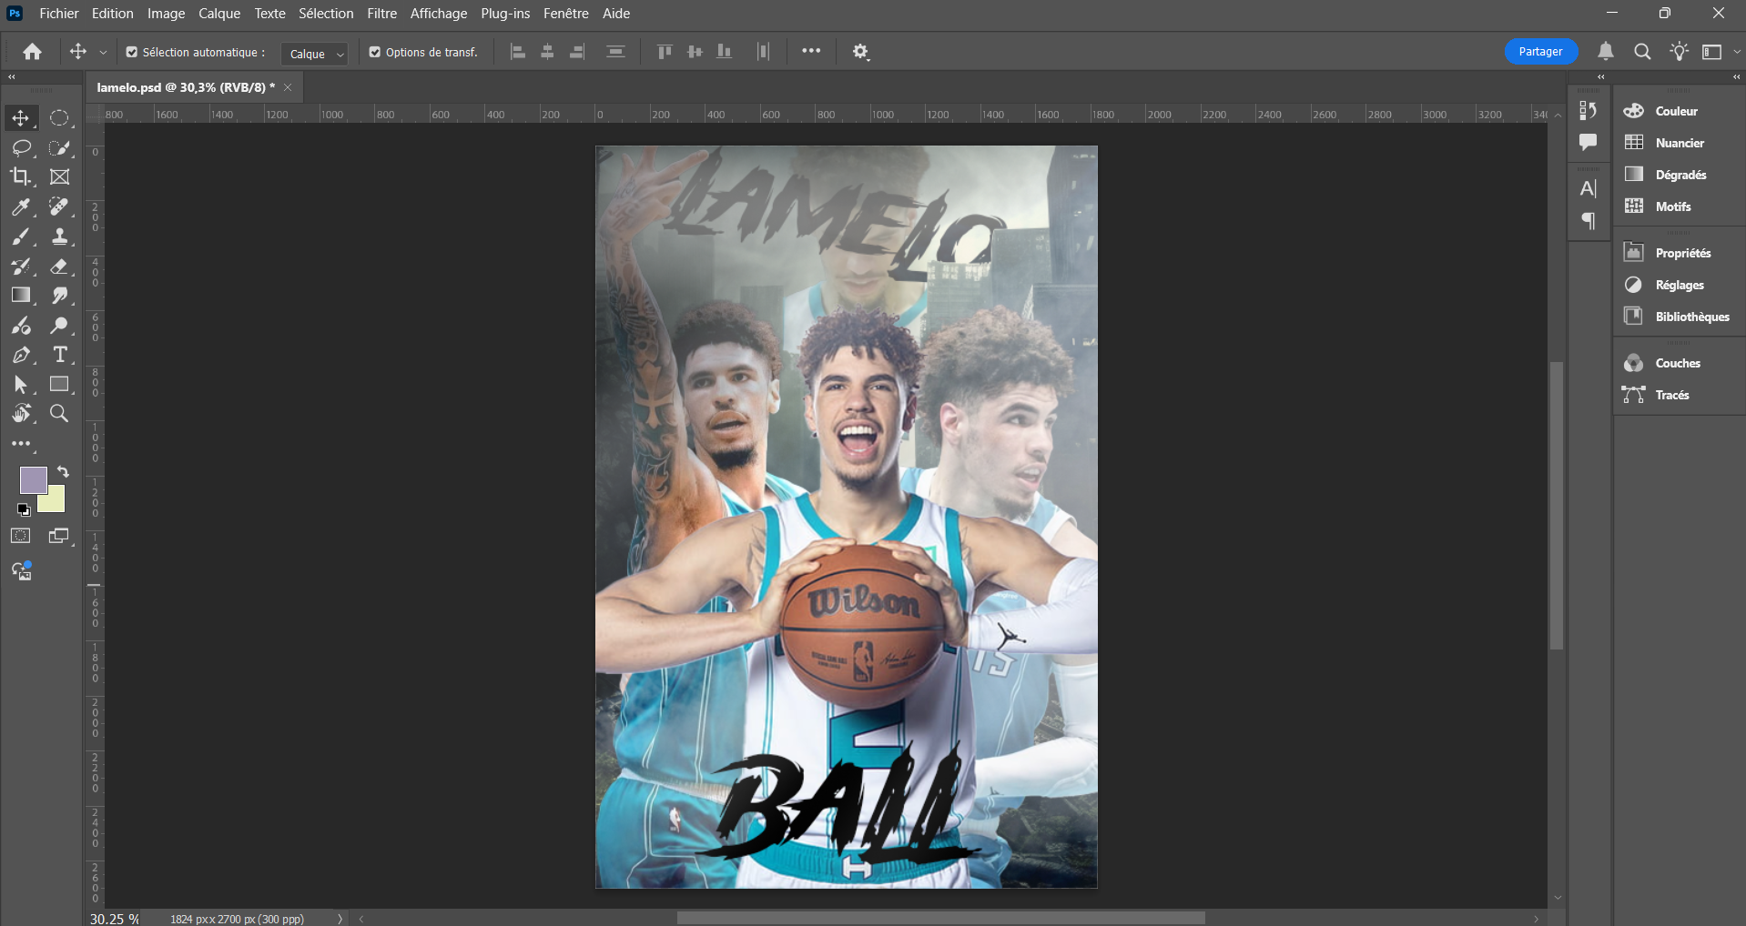This screenshot has height=926, width=1746.
Task: Open the Fenêtre menu
Action: coord(565,14)
